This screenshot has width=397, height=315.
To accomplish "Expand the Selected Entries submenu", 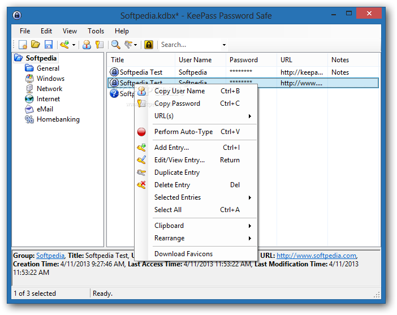I will (197, 197).
